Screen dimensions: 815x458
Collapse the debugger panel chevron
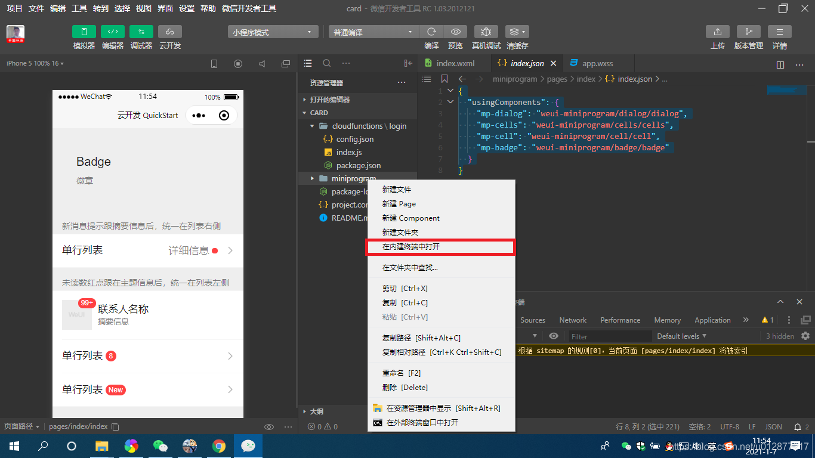pyautogui.click(x=780, y=302)
